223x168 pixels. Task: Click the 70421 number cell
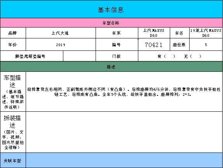[x=154, y=45]
